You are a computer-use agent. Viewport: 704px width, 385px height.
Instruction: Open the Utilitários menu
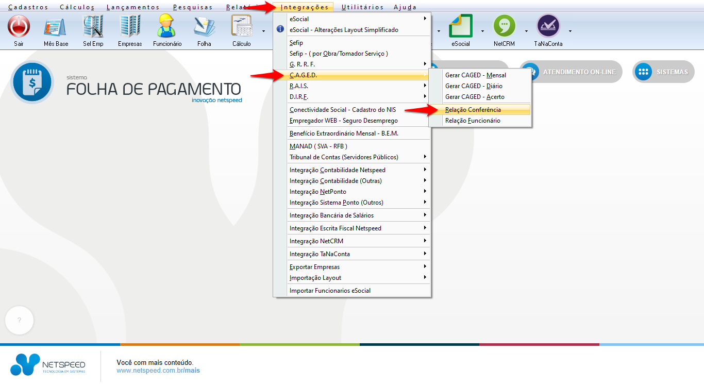[363, 7]
